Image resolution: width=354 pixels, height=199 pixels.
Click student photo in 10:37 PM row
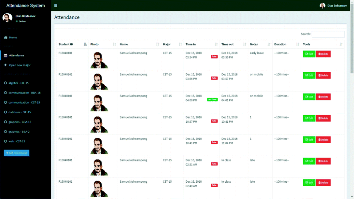(x=99, y=124)
